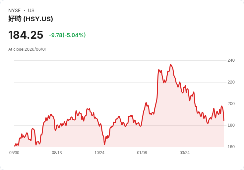The width and height of the screenshot is (244, 170).
Task: Click the final endpoint of the price line
Action: click(224, 120)
